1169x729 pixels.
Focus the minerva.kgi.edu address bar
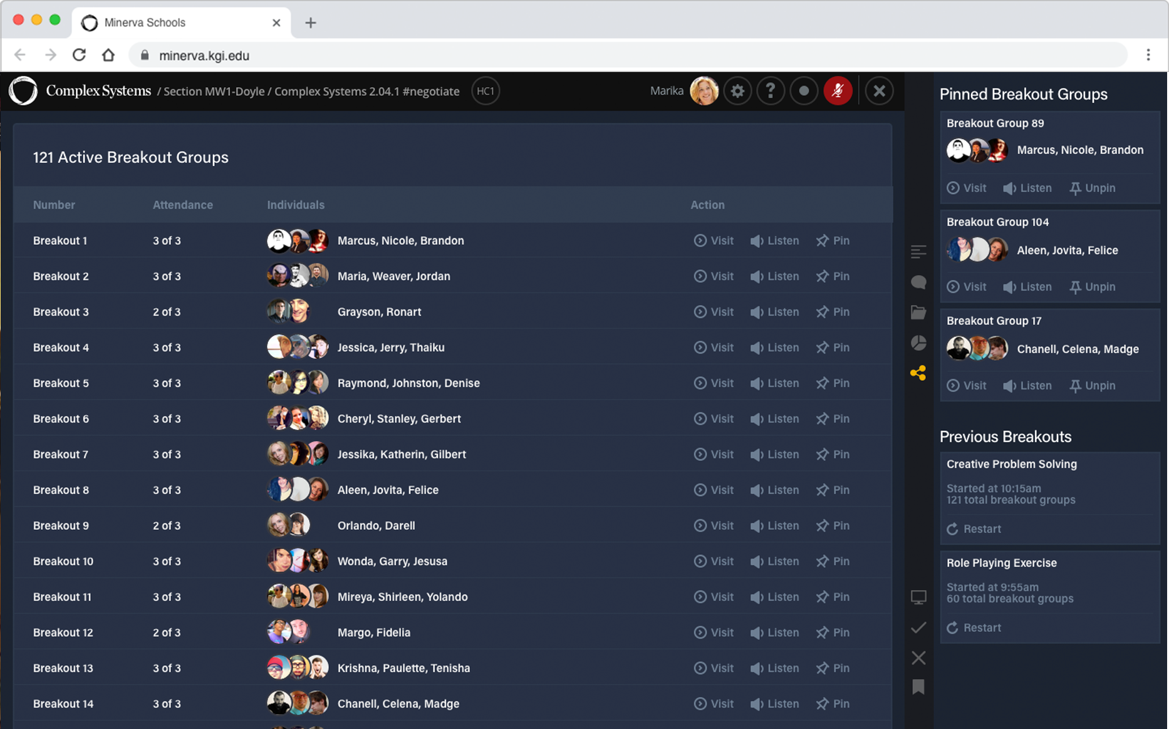click(x=628, y=55)
